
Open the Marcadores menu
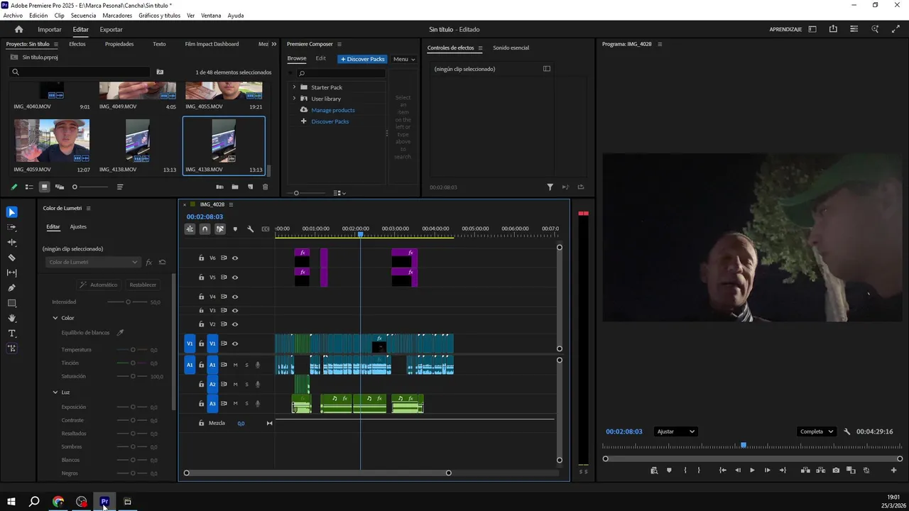pyautogui.click(x=117, y=16)
